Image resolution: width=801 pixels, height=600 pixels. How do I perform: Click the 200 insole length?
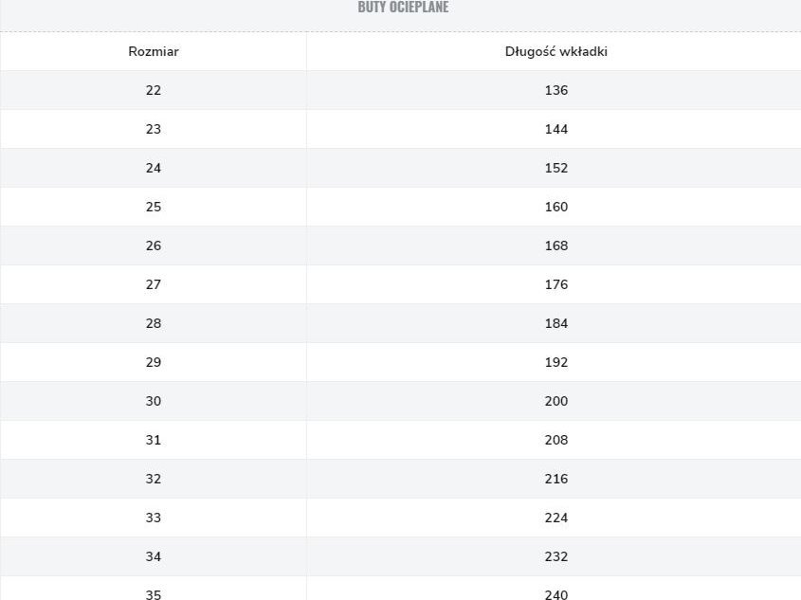pos(555,401)
